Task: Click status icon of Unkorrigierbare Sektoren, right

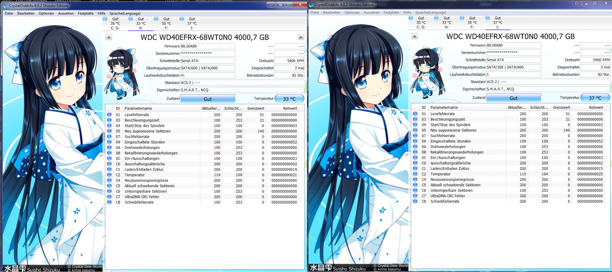Action: click(415, 191)
